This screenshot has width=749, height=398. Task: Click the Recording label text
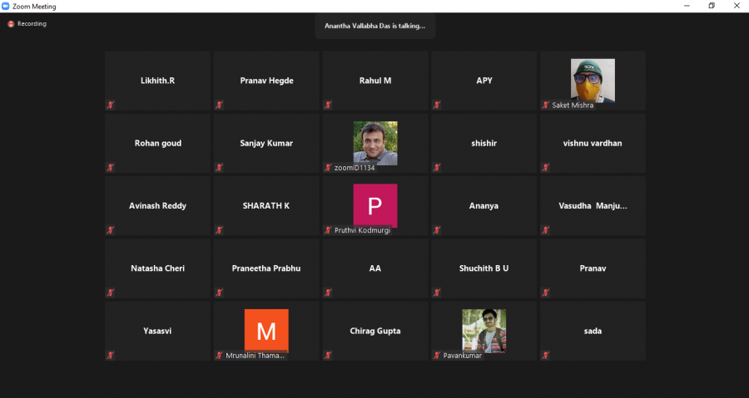click(x=32, y=24)
